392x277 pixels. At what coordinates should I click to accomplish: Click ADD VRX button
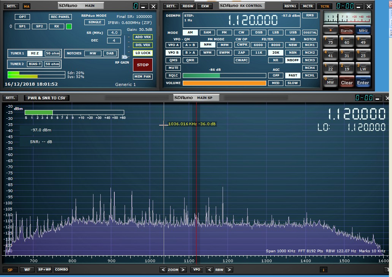(143, 37)
